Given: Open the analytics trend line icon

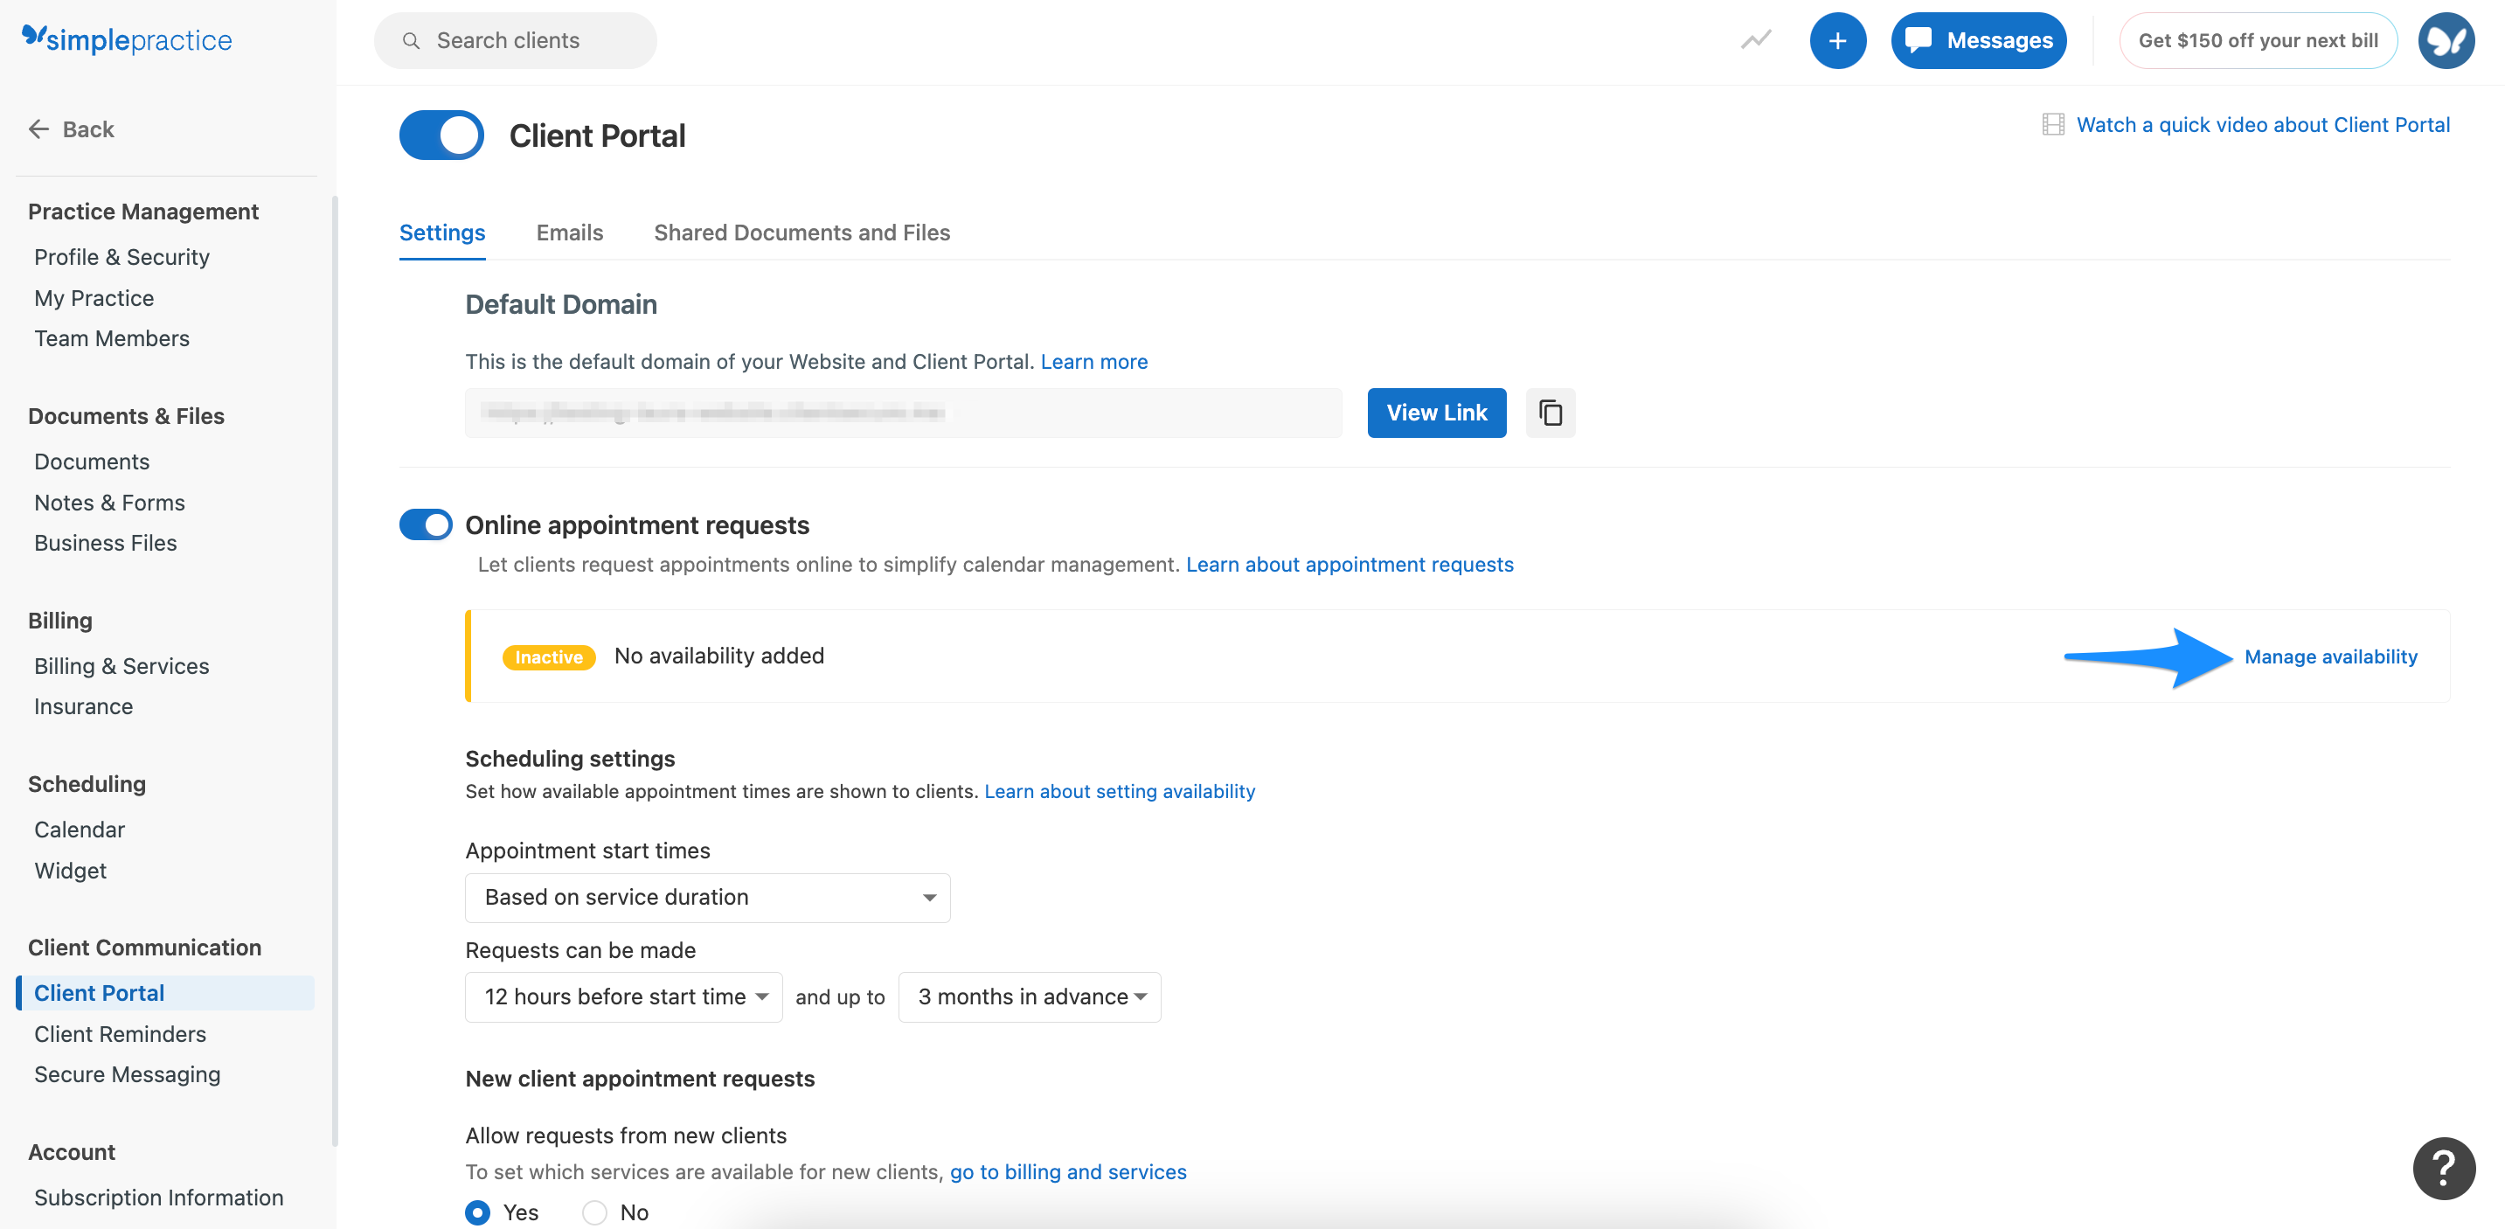Looking at the screenshot, I should coord(1756,40).
